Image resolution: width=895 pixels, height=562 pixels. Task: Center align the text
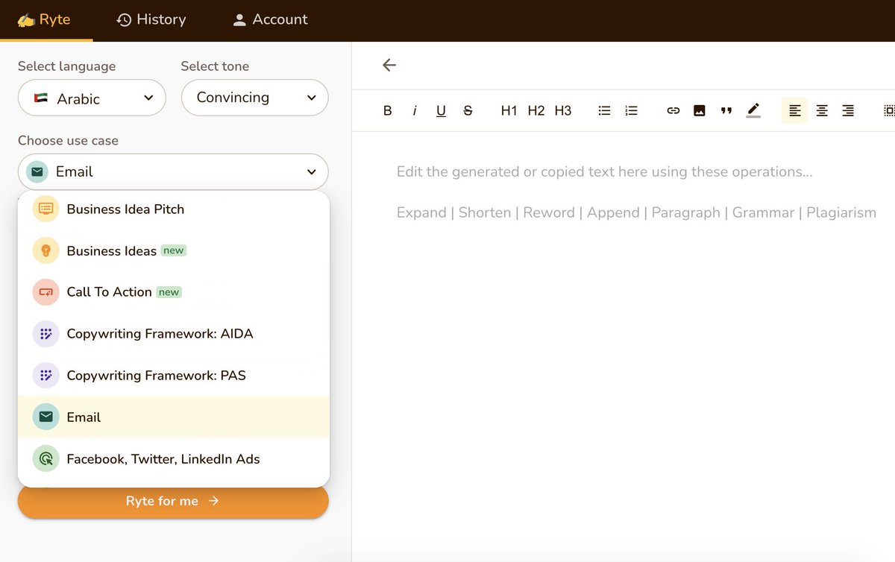[x=821, y=110]
